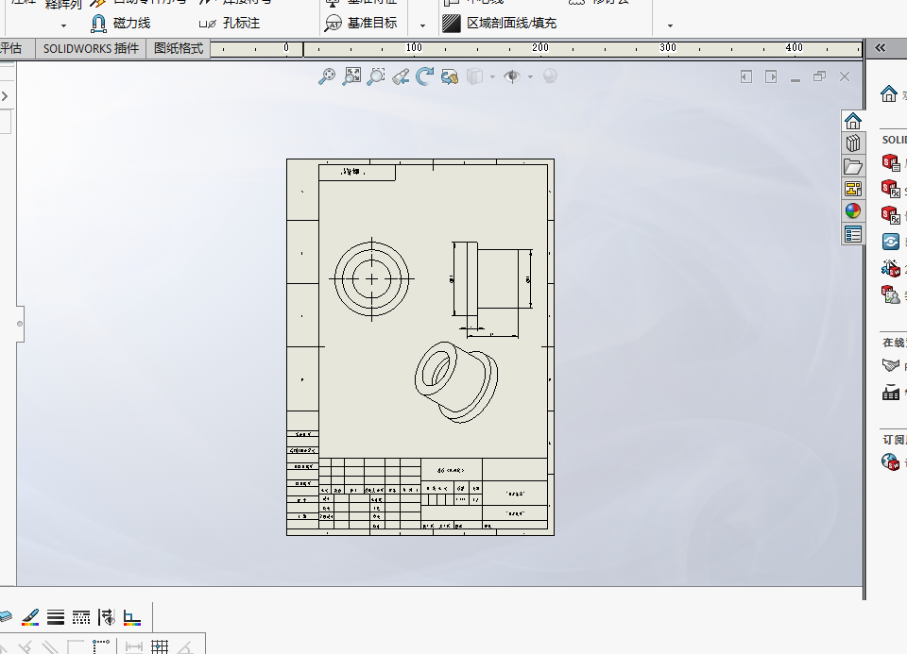Click the Zoom to Fit icon

pos(351,76)
